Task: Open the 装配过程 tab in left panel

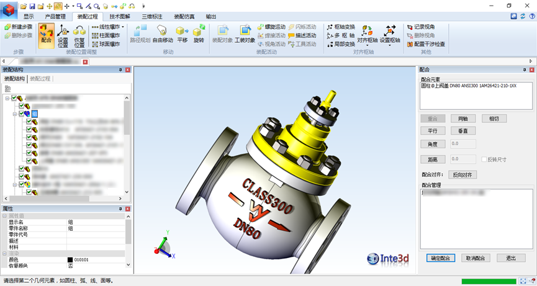Action: click(40, 79)
